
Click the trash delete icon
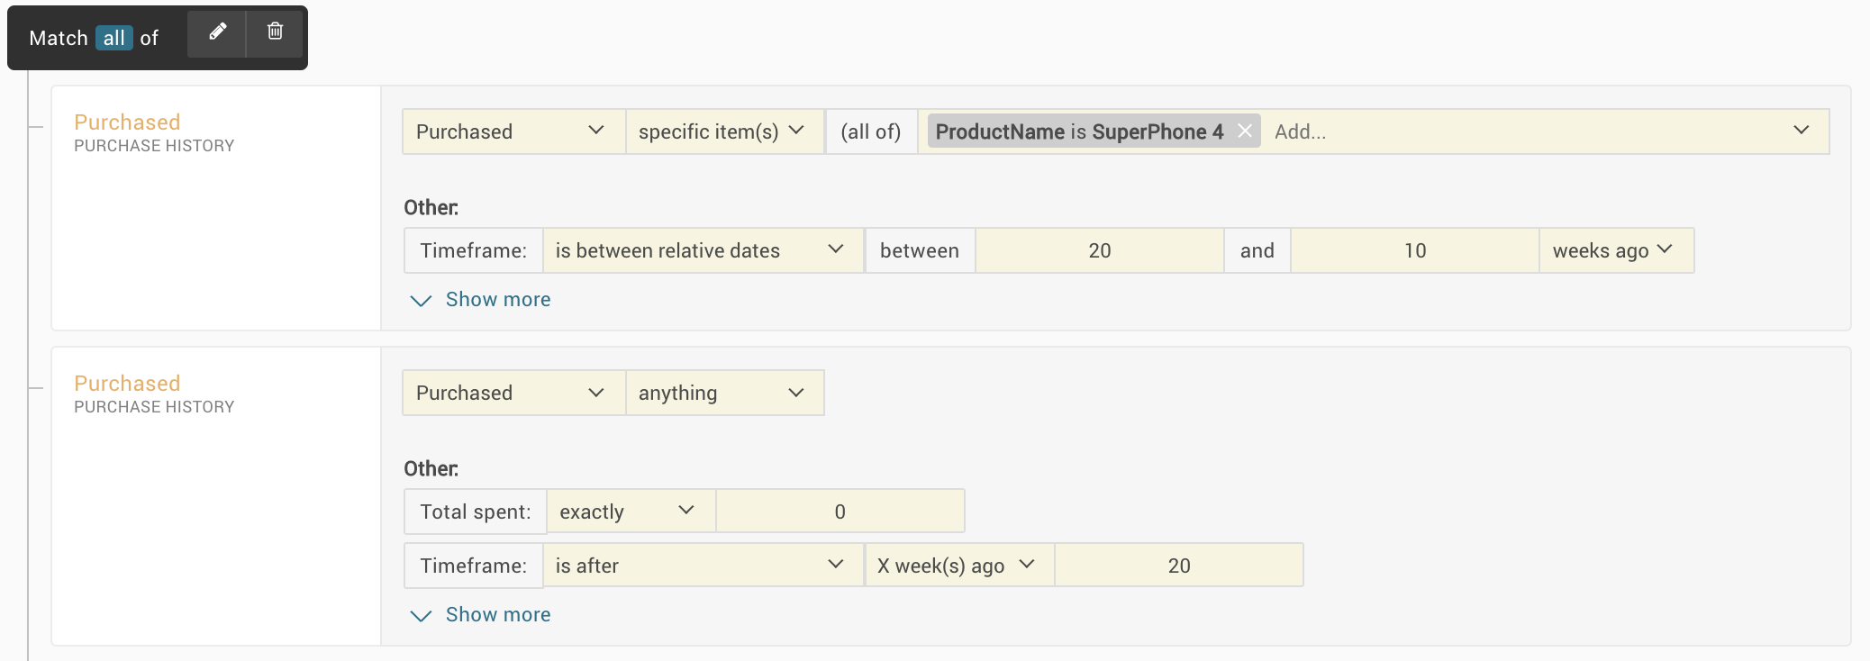pyautogui.click(x=275, y=33)
